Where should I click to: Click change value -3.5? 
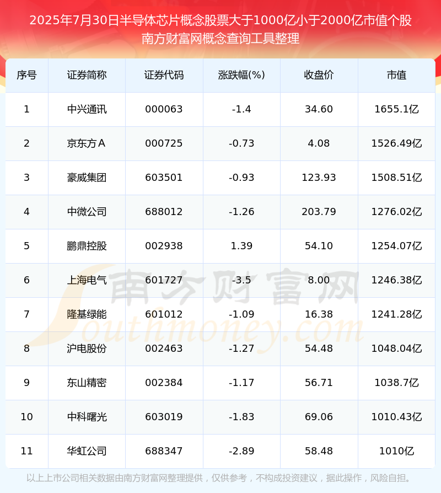point(241,280)
